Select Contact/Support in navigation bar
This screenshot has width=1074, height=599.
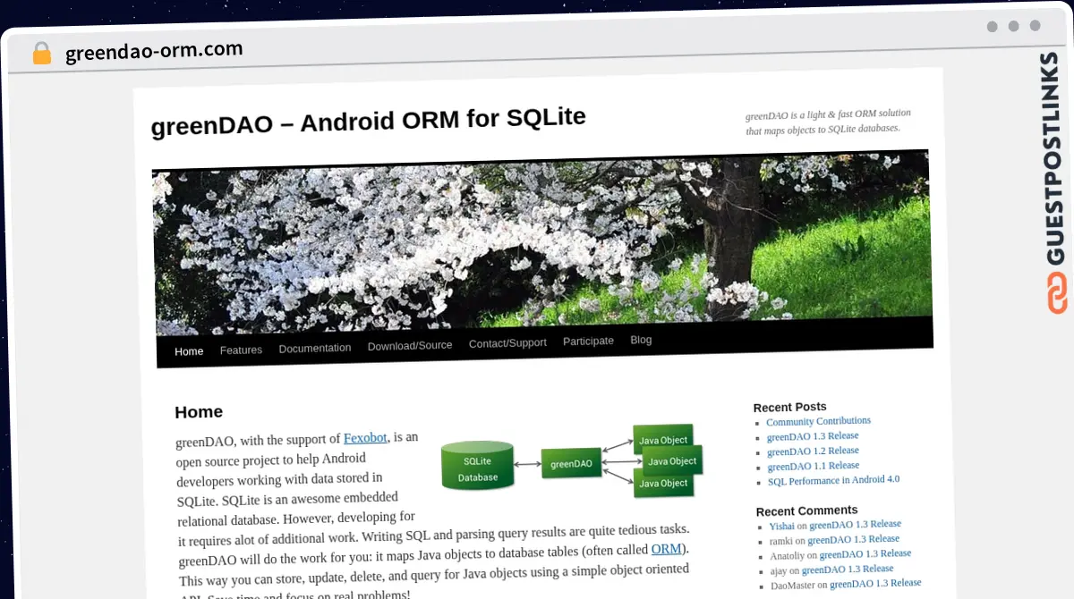pyautogui.click(x=507, y=343)
